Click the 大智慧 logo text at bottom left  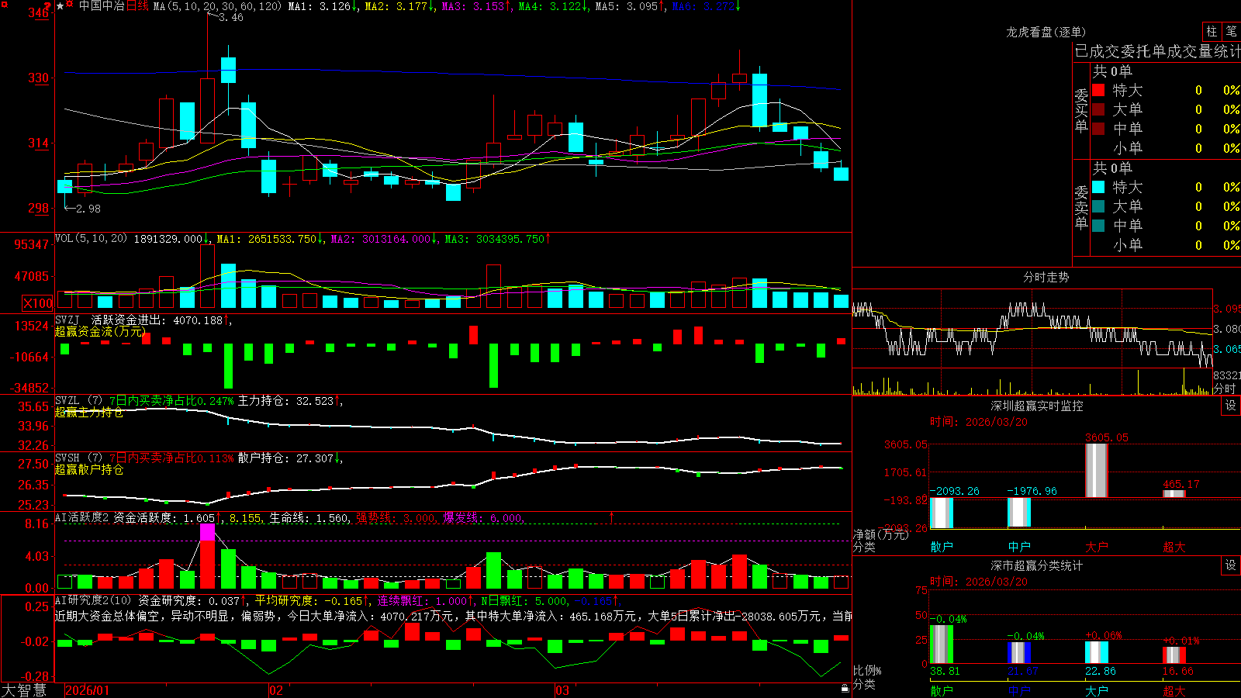tap(24, 690)
